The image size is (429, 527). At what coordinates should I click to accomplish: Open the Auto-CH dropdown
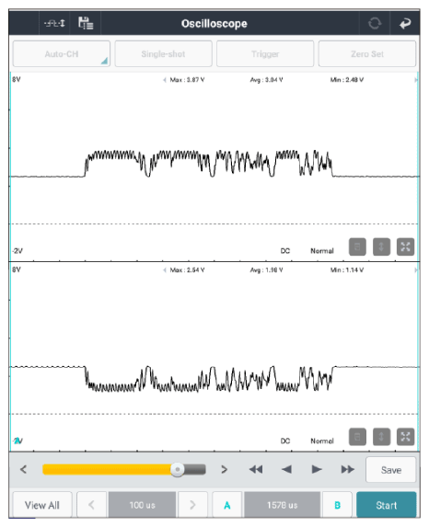point(62,53)
